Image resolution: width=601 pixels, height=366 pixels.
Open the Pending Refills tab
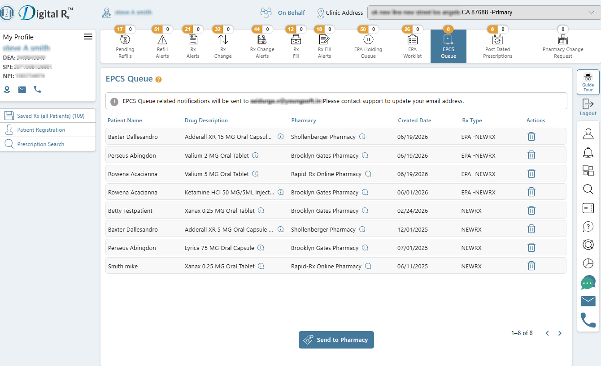[125, 46]
